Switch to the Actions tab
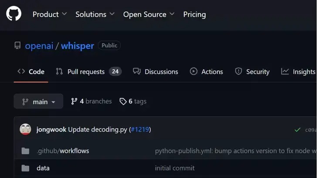 click(206, 72)
